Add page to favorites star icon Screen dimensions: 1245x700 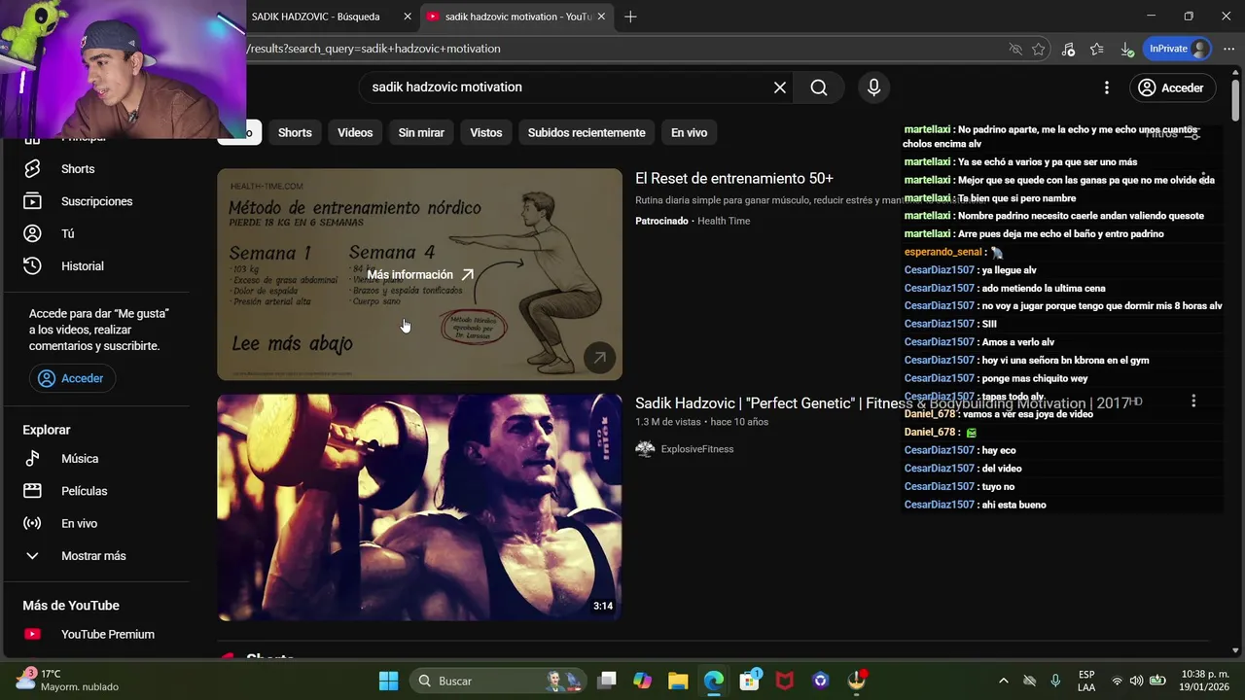pos(1039,49)
